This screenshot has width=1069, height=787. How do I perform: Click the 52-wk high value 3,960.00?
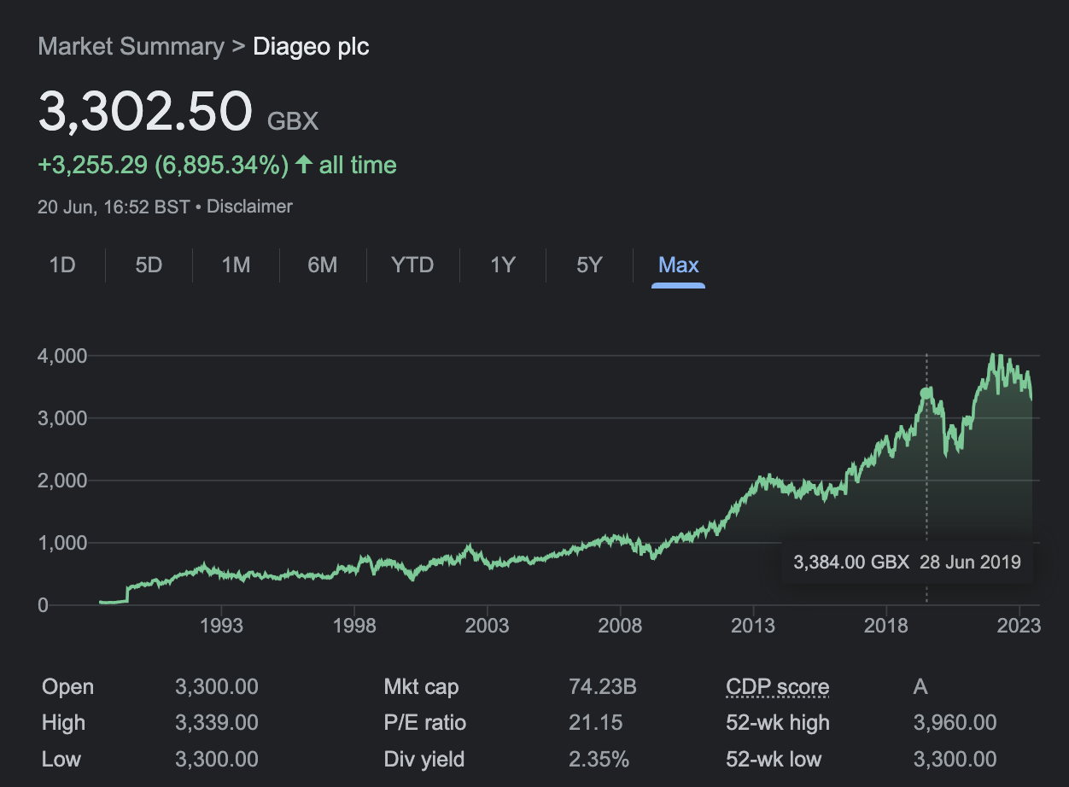(955, 723)
